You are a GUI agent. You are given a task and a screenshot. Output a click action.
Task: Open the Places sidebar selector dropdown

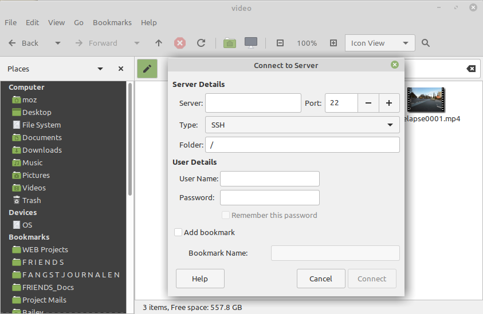(100, 69)
